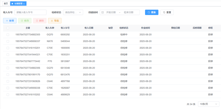The height and width of the screenshot is (109, 221).
Task: Click the 搜索 button
Action: click(x=152, y=12)
